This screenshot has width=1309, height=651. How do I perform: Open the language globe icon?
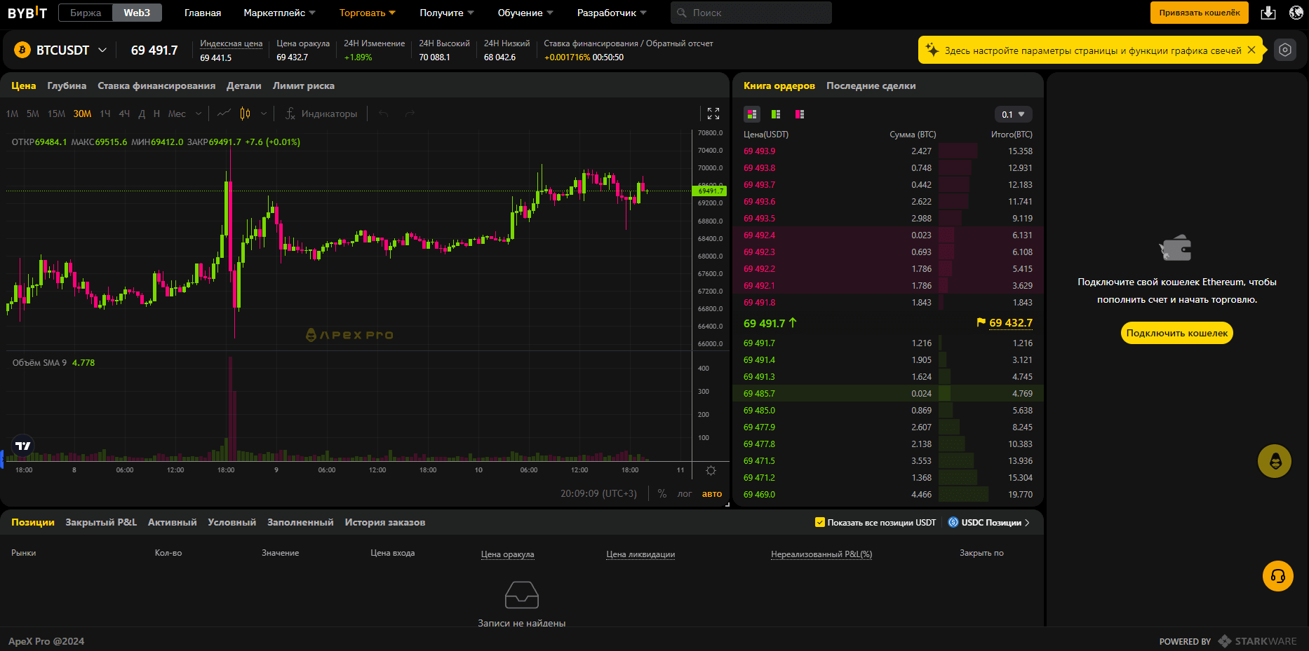point(1296,13)
